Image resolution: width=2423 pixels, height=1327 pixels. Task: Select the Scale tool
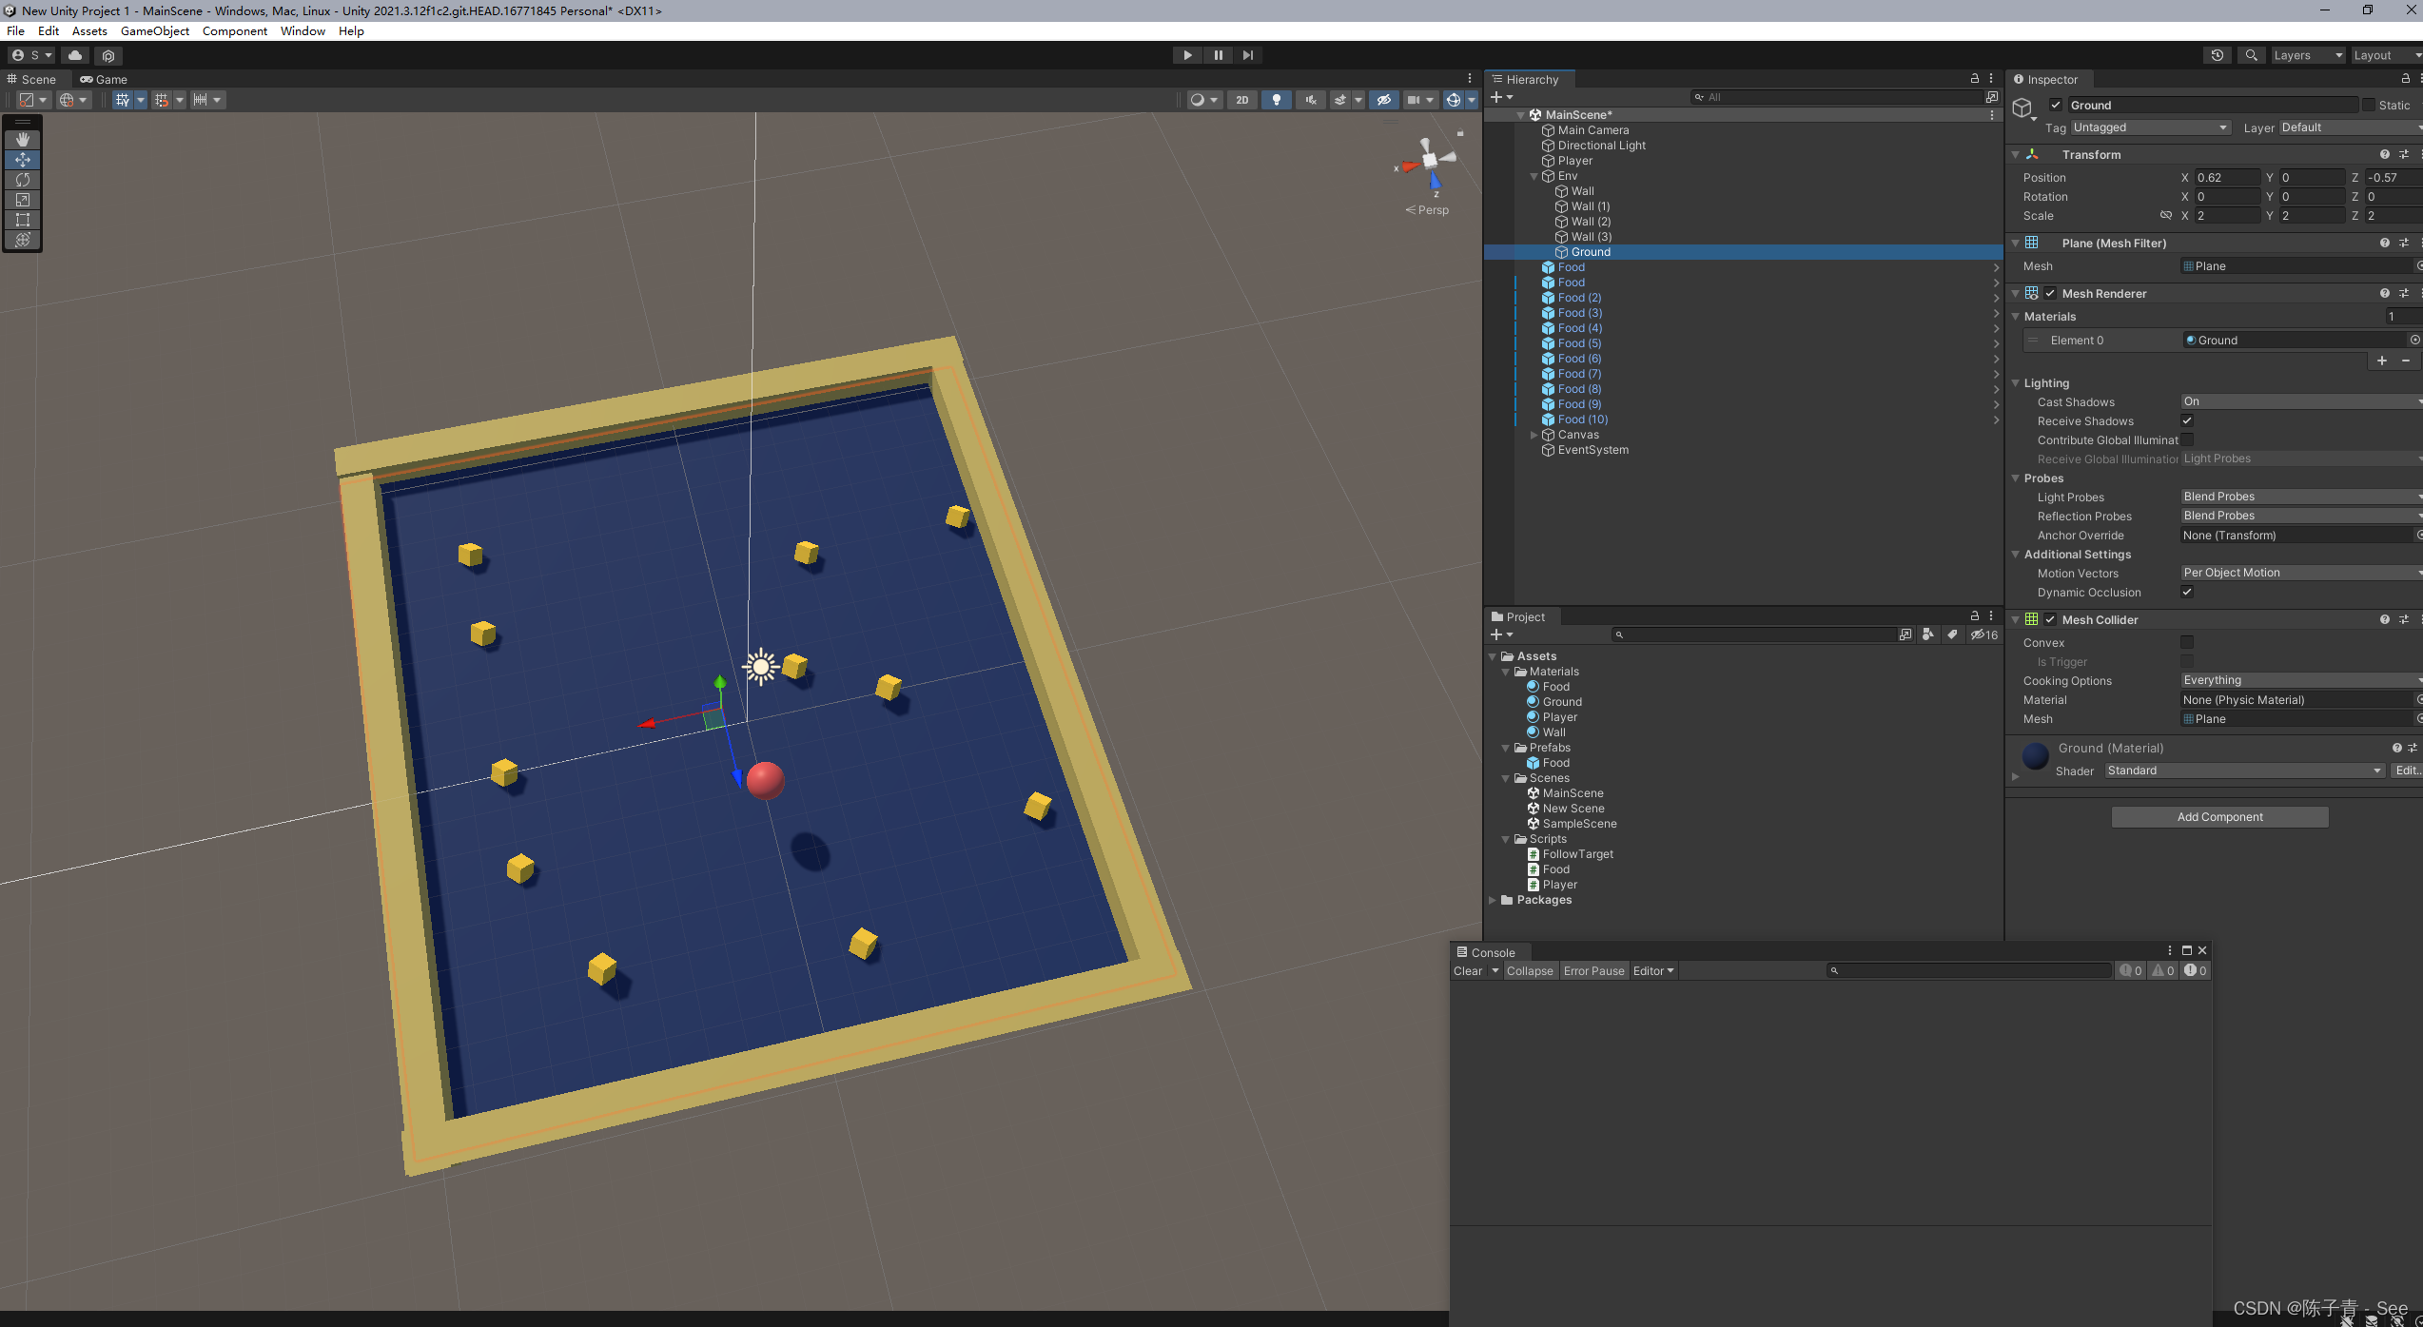(x=23, y=200)
